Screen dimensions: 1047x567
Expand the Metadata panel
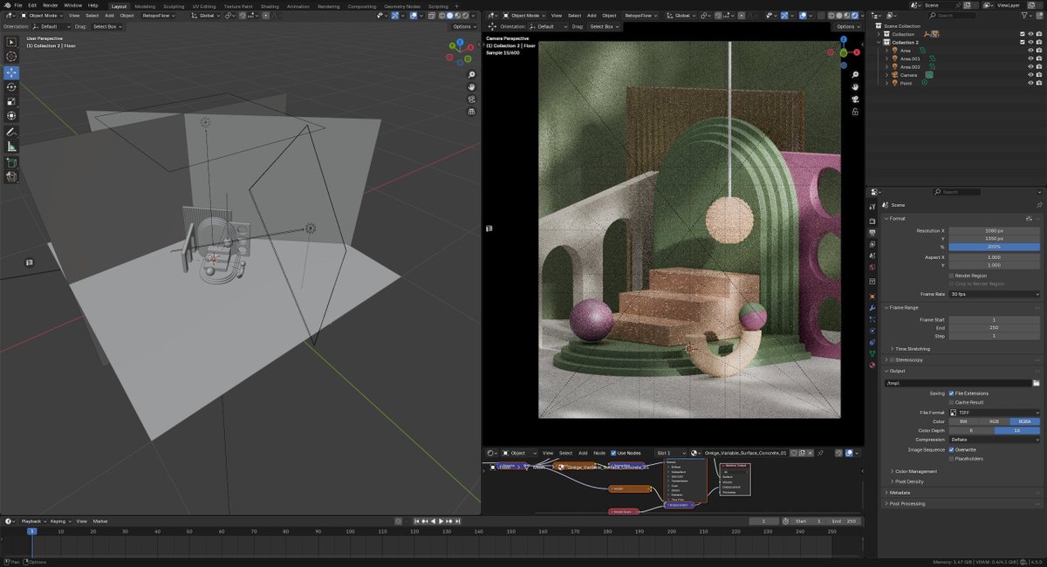[x=900, y=492]
